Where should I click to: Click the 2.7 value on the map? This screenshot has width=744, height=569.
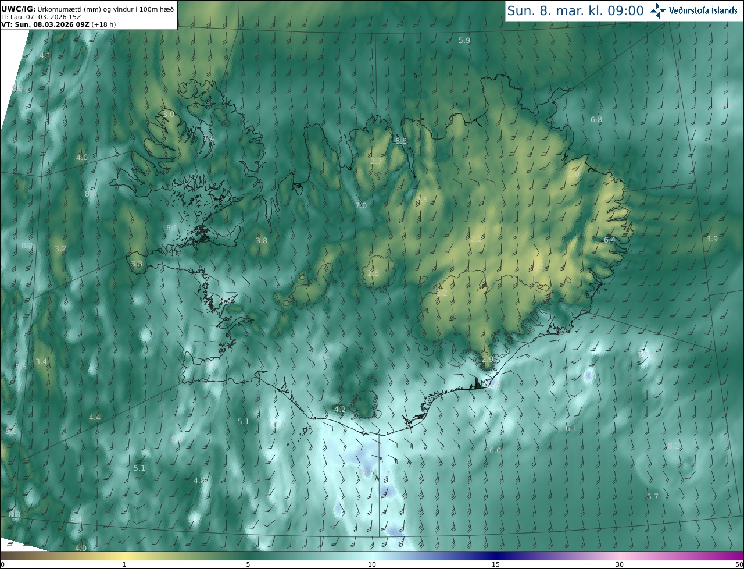coord(376,161)
